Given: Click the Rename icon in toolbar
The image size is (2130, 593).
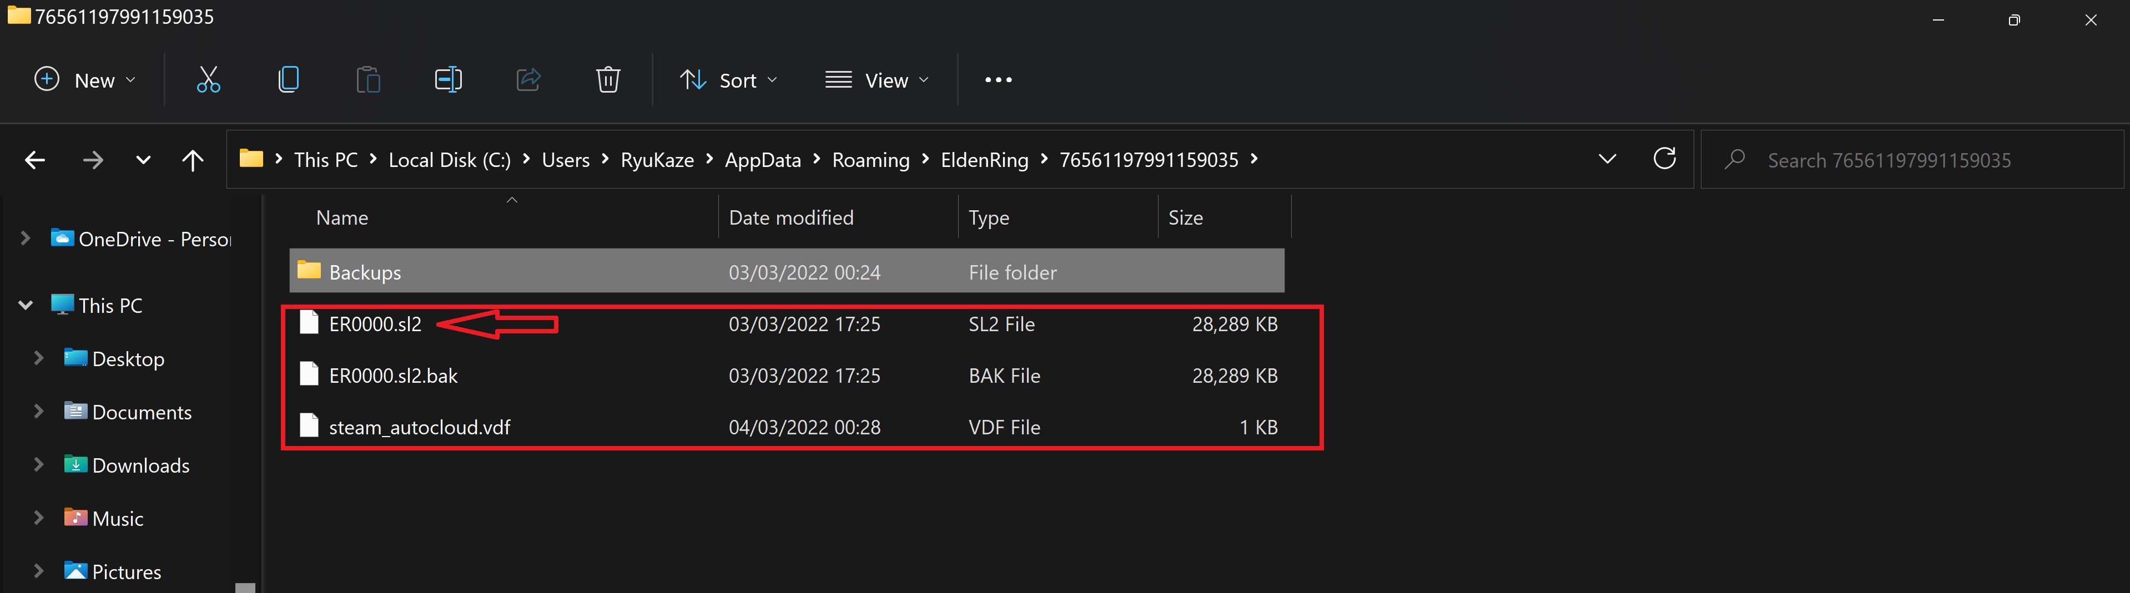Looking at the screenshot, I should click(448, 80).
